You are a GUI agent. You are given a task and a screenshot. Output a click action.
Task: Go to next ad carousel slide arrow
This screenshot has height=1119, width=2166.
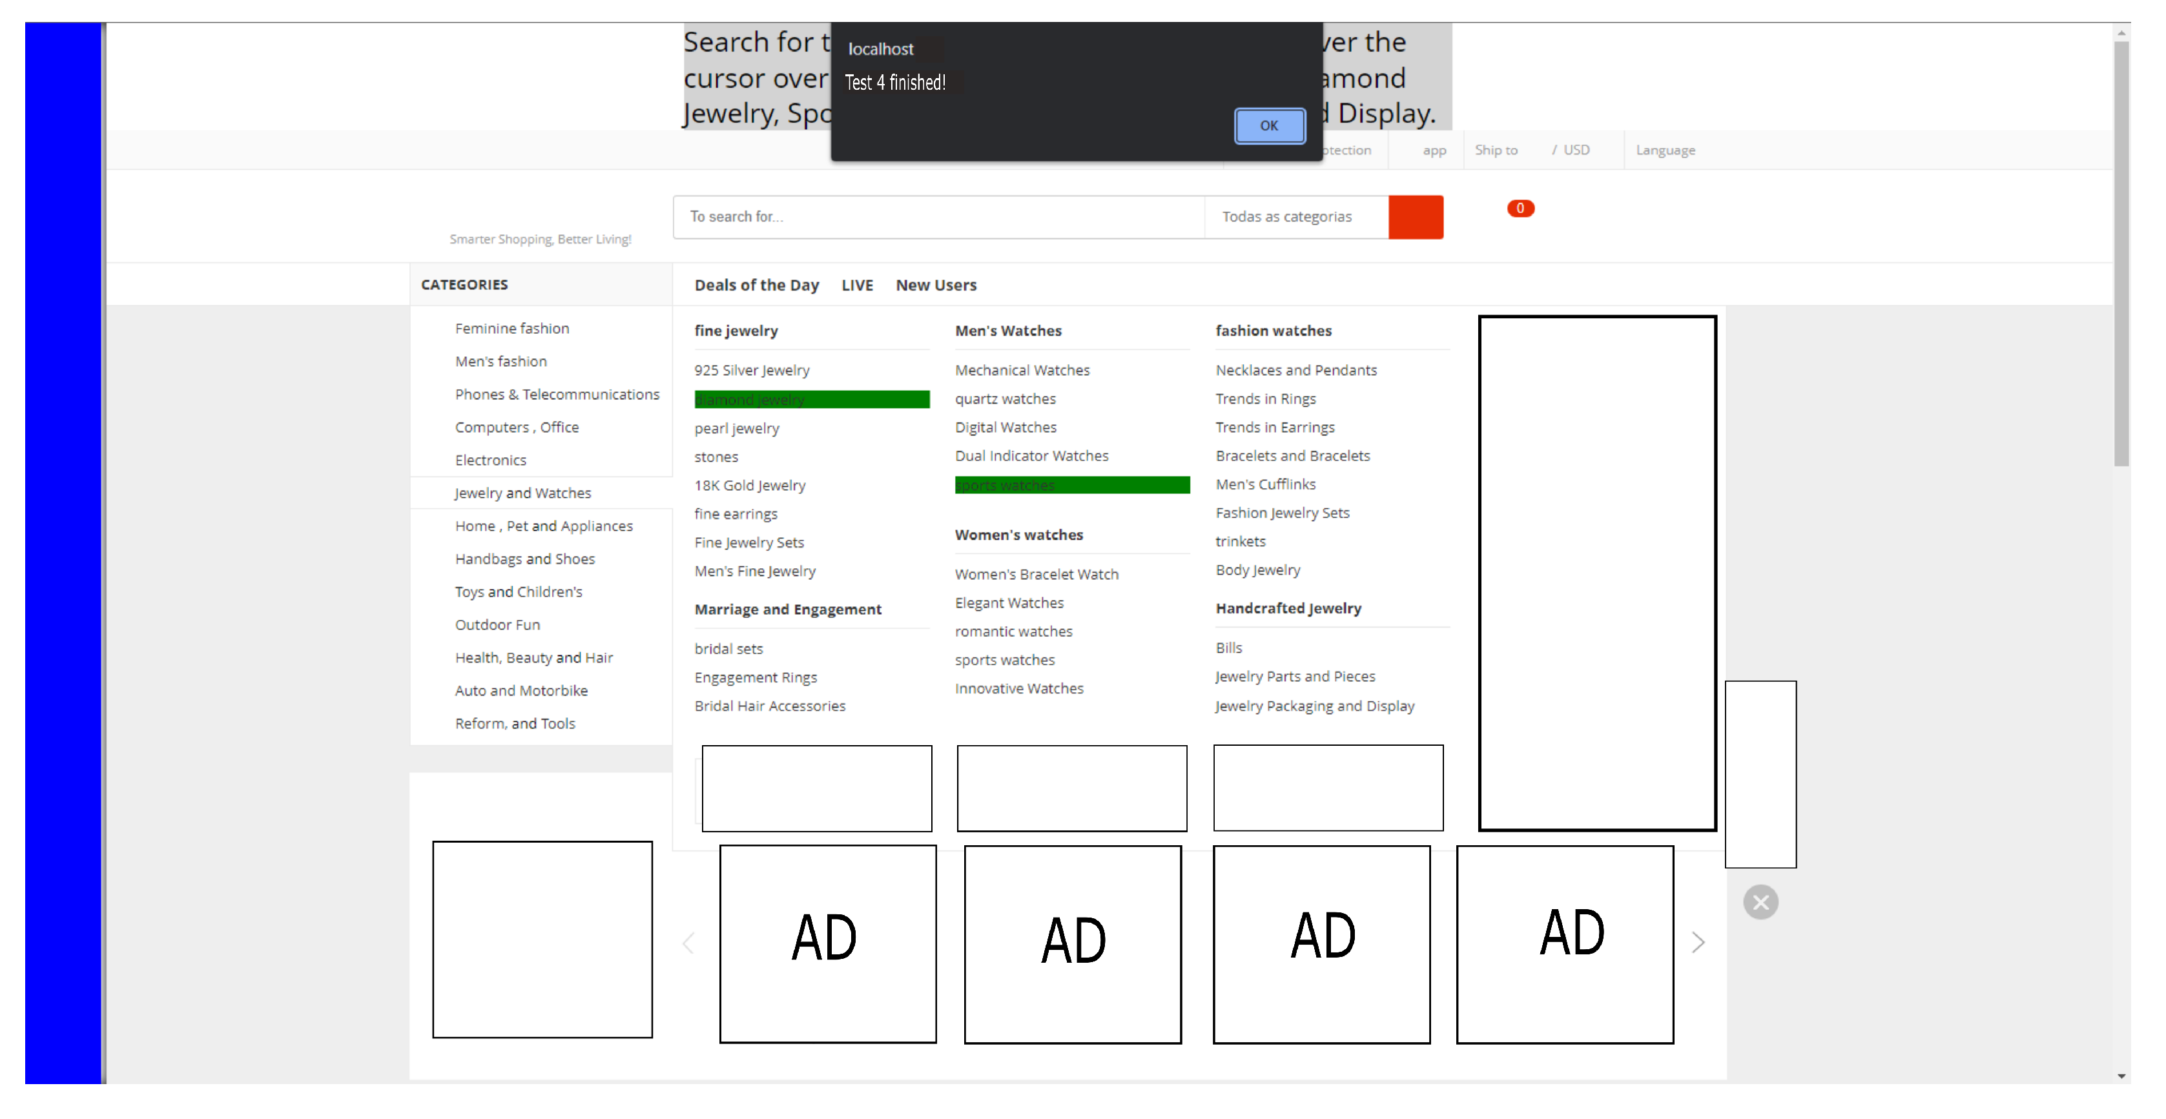(1698, 943)
